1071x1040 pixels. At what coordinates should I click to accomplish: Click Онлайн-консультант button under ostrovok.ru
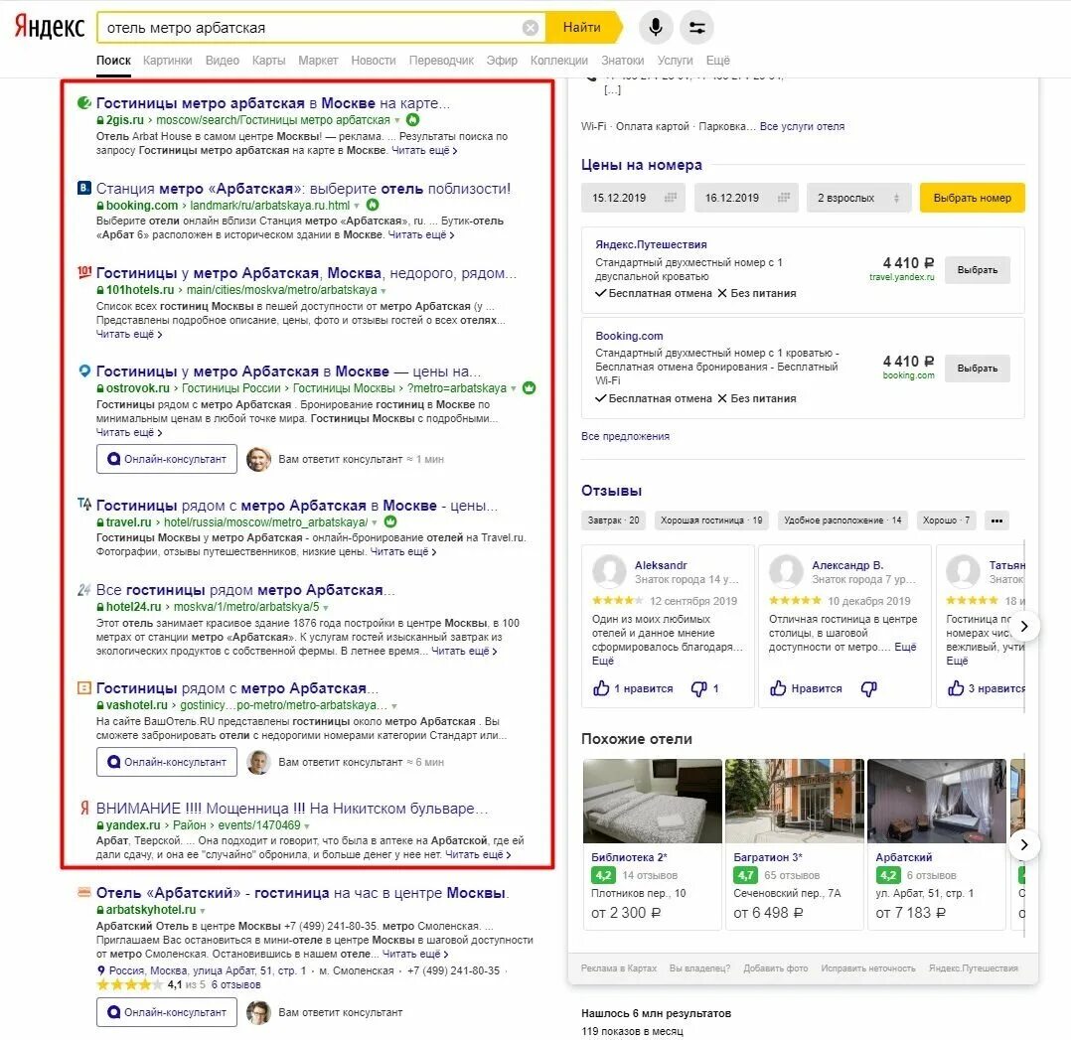click(x=167, y=459)
